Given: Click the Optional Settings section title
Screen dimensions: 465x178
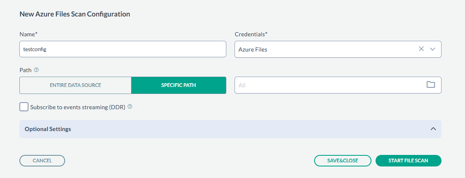Looking at the screenshot, I should (x=48, y=129).
